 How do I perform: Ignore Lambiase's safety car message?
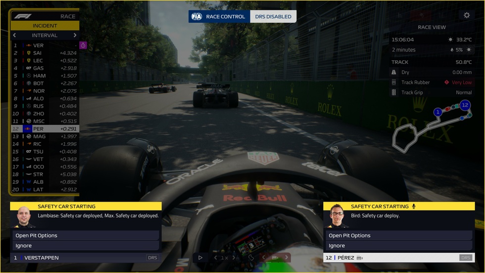pos(86,246)
